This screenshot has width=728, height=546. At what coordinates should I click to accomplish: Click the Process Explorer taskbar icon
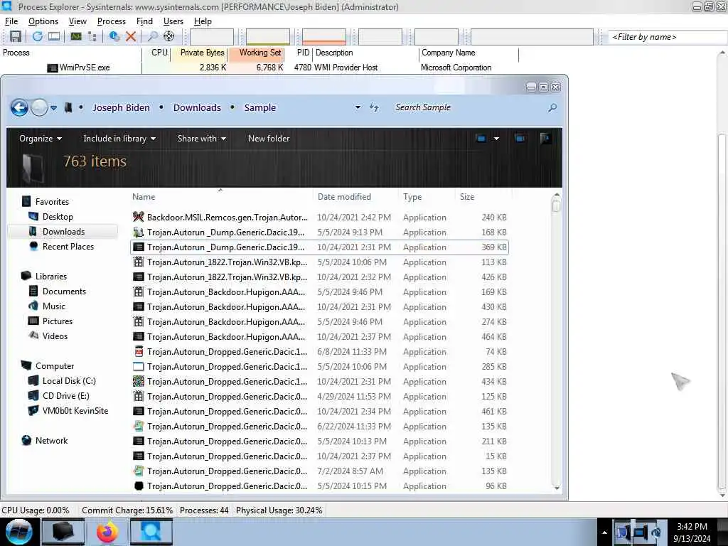[x=151, y=532]
